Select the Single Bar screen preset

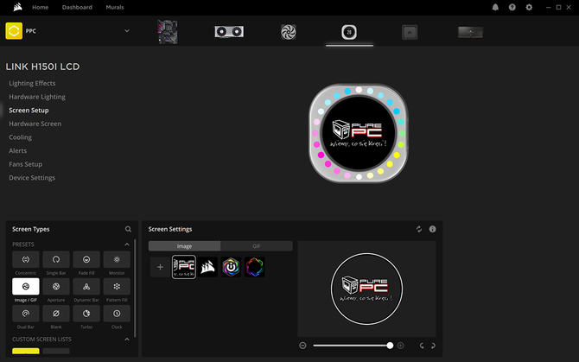(56, 259)
